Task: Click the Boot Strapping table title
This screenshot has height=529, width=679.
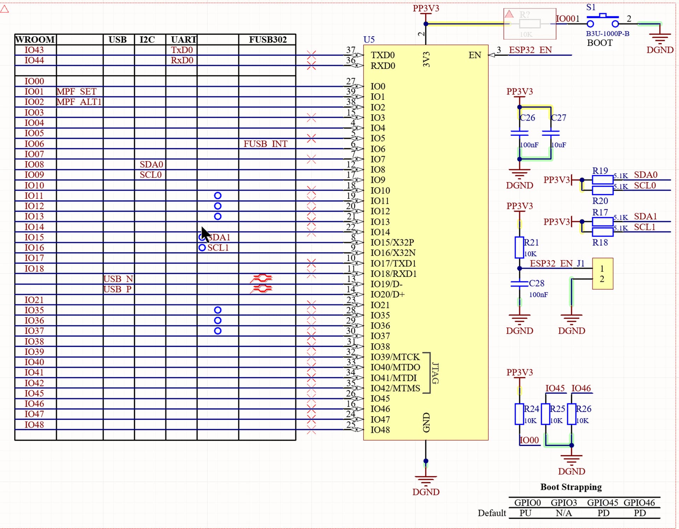Action: point(571,487)
